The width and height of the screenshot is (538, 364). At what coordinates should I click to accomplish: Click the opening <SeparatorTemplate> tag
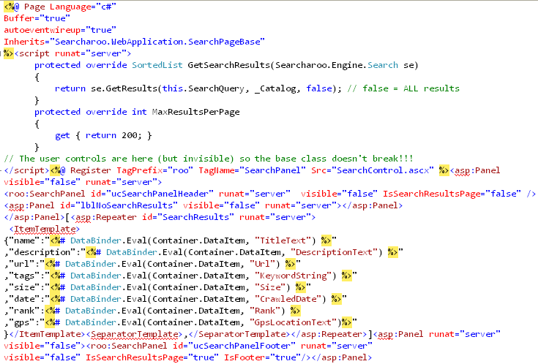[x=134, y=334]
